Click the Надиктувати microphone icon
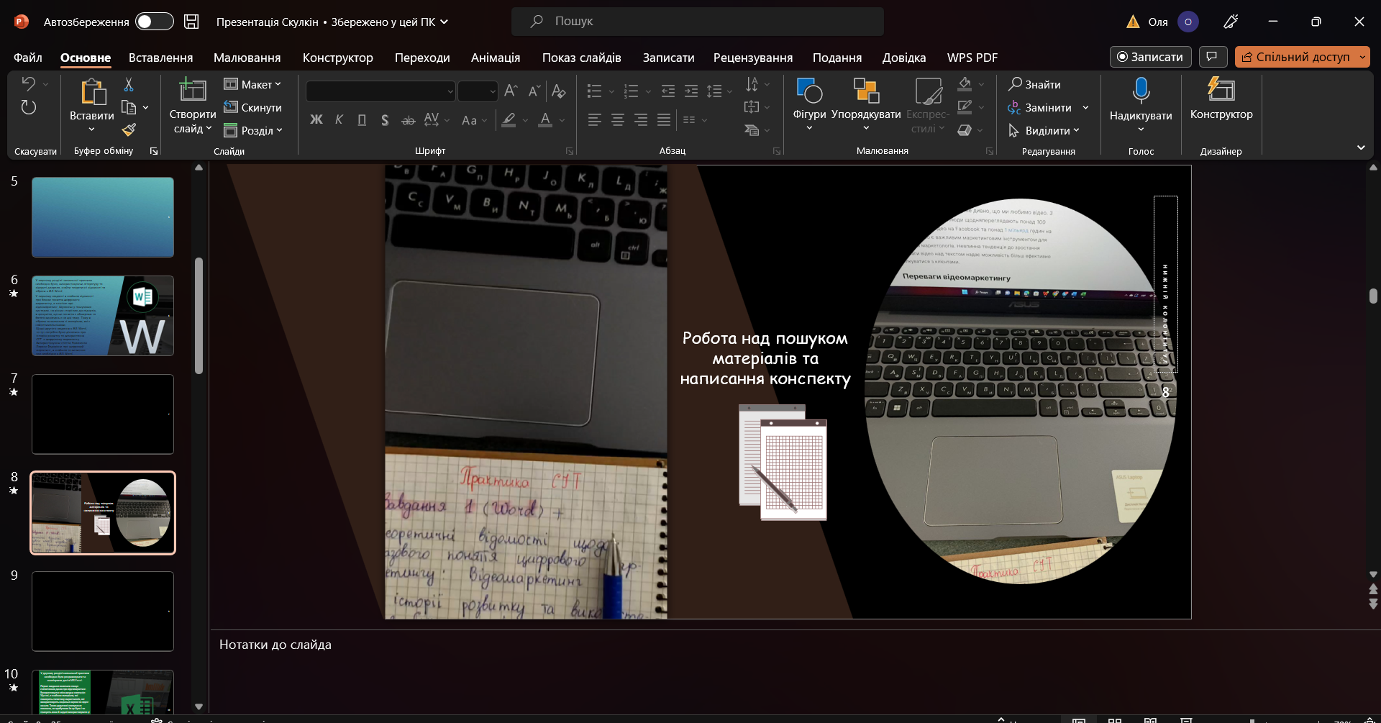1381x723 pixels. coord(1141,91)
